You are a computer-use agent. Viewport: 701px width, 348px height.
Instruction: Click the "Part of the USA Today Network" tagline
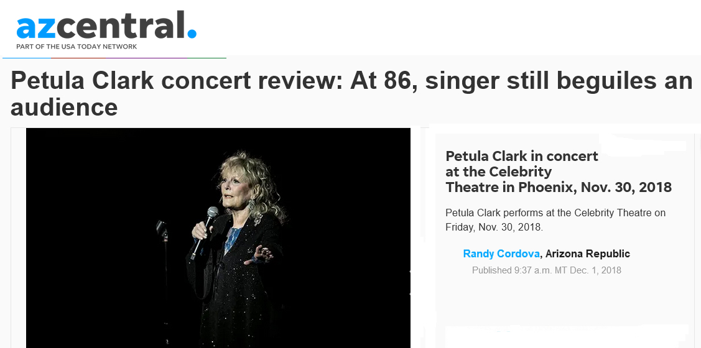(77, 47)
